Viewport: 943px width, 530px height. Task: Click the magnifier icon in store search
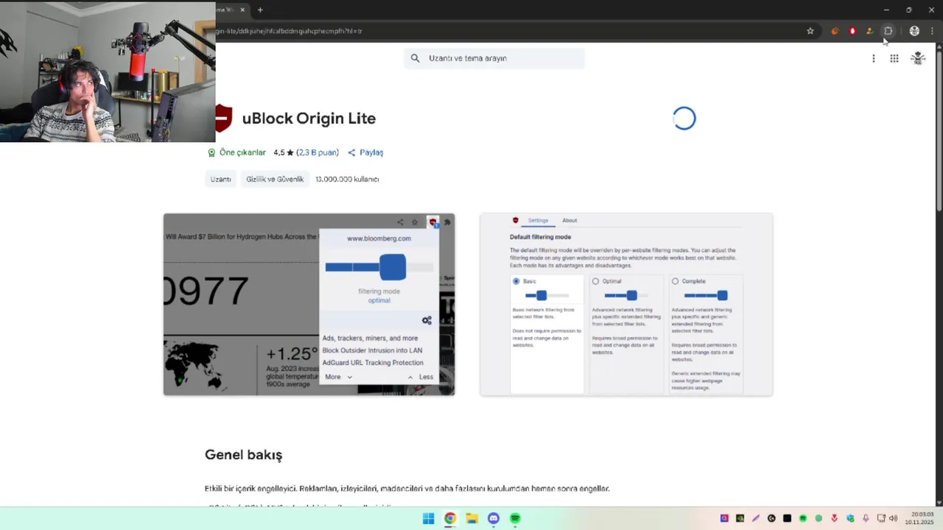click(x=415, y=58)
